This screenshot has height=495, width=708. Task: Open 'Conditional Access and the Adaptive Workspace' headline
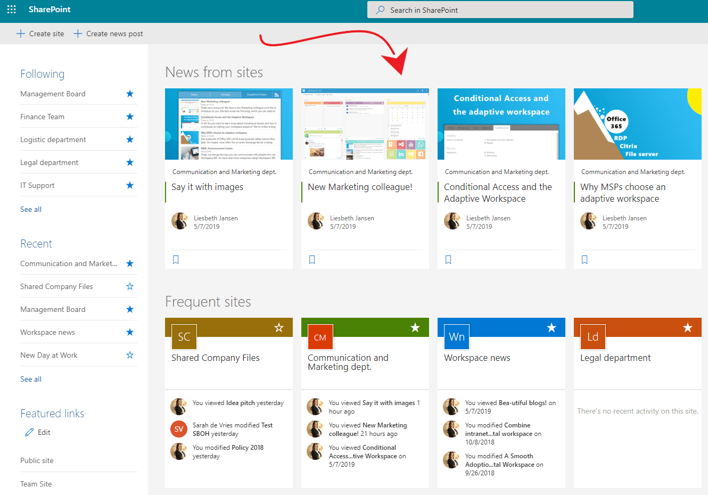pyautogui.click(x=498, y=193)
